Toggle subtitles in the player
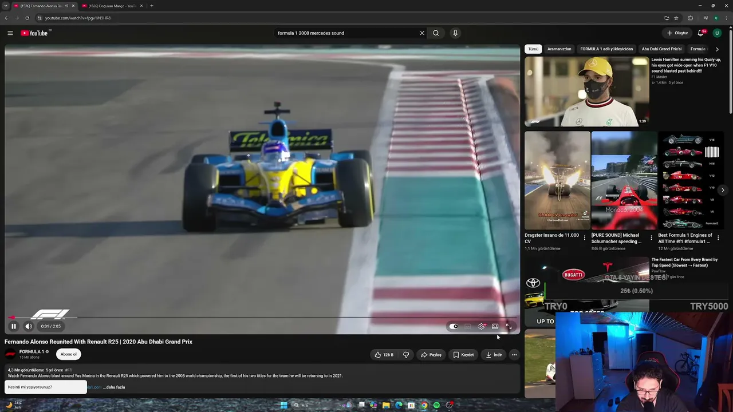 (468, 326)
